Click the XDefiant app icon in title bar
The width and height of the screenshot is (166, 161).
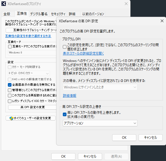pos(4,4)
